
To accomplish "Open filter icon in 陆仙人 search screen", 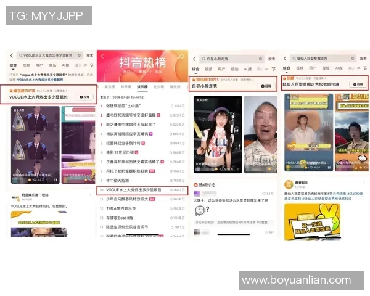I will (365, 68).
